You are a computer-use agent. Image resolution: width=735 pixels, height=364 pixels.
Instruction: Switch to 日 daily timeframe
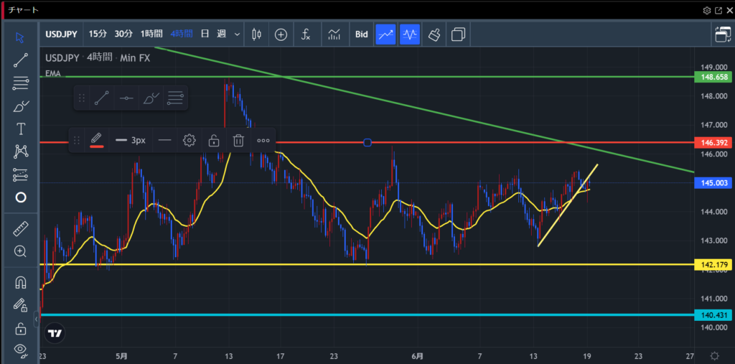click(x=205, y=34)
